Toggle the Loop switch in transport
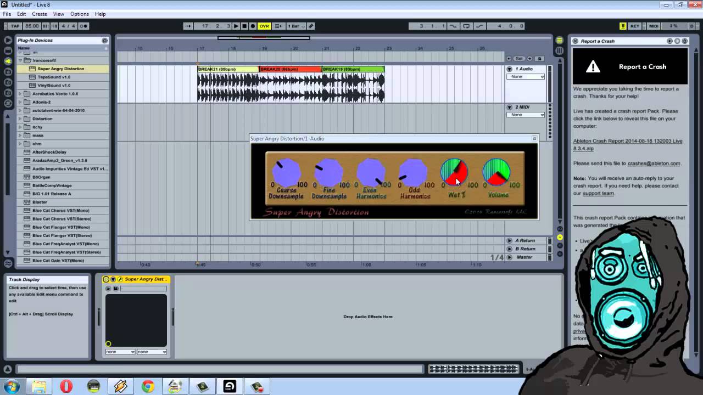Viewport: 703px width, 395px height. click(x=466, y=26)
